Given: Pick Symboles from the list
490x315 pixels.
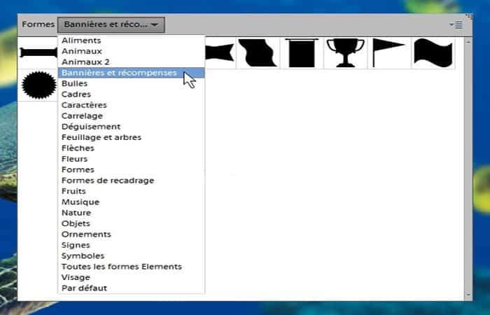Looking at the screenshot, I should (x=132, y=256).
